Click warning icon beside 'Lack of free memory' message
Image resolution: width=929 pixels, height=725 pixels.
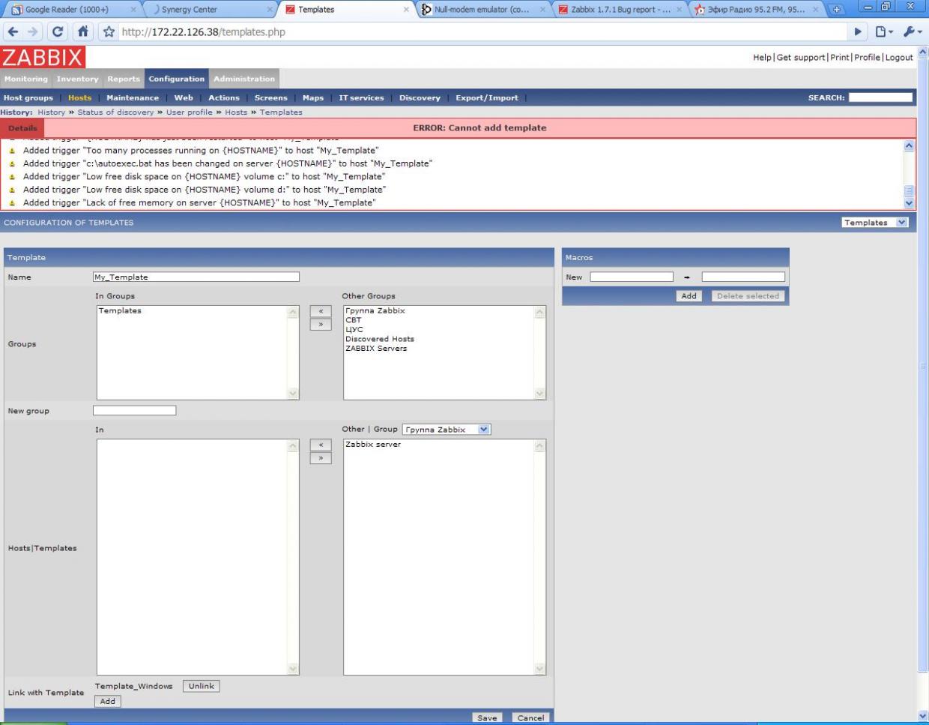click(x=12, y=203)
